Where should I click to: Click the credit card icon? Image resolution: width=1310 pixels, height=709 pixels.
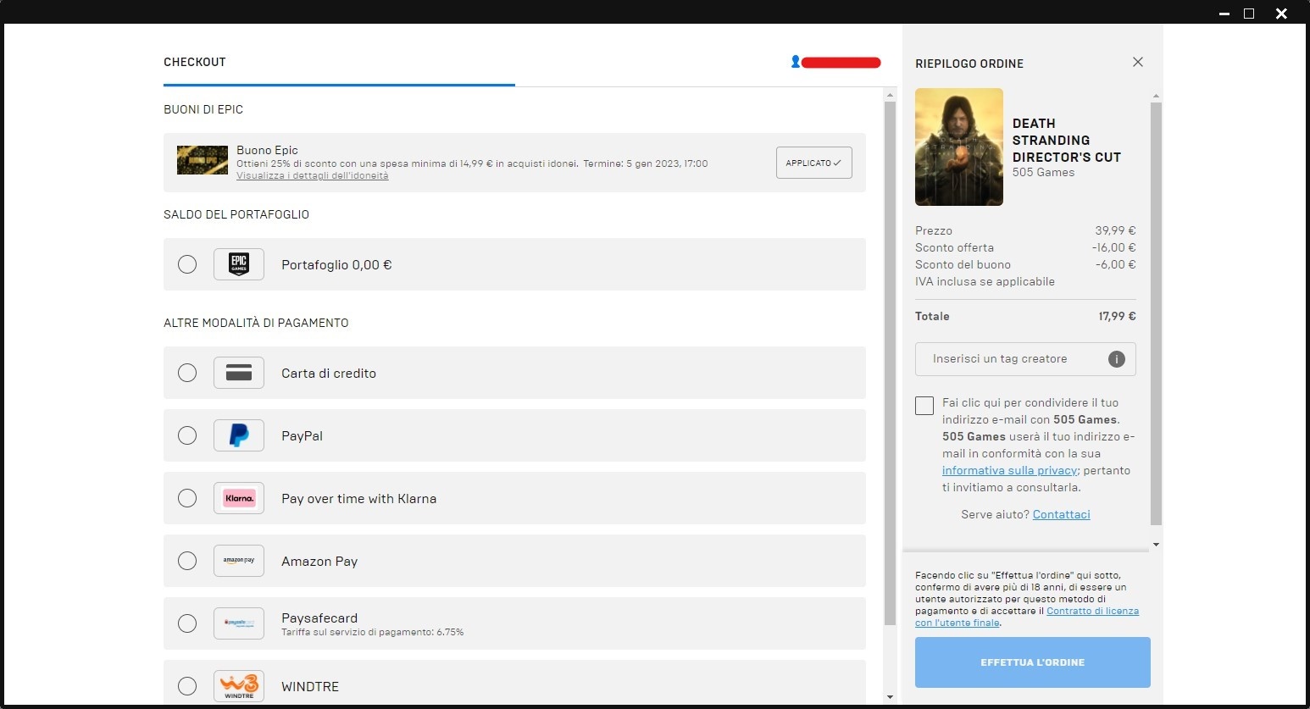coord(239,373)
